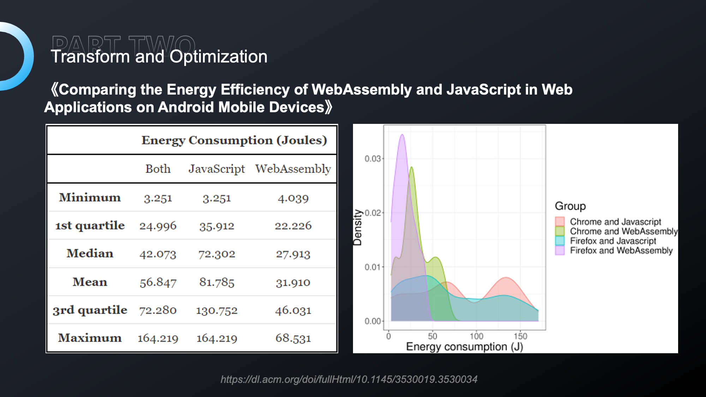The height and width of the screenshot is (397, 706).
Task: Click the WebAssembly column header
Action: pos(293,169)
